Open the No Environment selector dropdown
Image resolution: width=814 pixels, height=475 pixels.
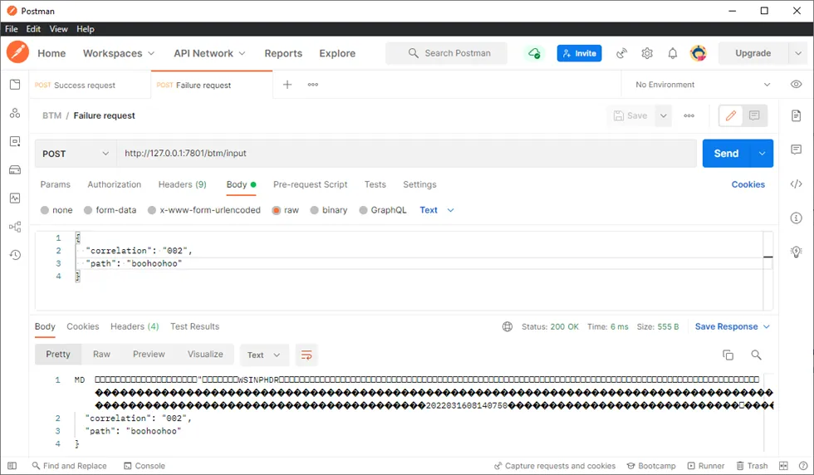(703, 84)
